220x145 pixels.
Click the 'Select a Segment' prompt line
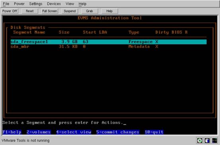[x=62, y=122]
